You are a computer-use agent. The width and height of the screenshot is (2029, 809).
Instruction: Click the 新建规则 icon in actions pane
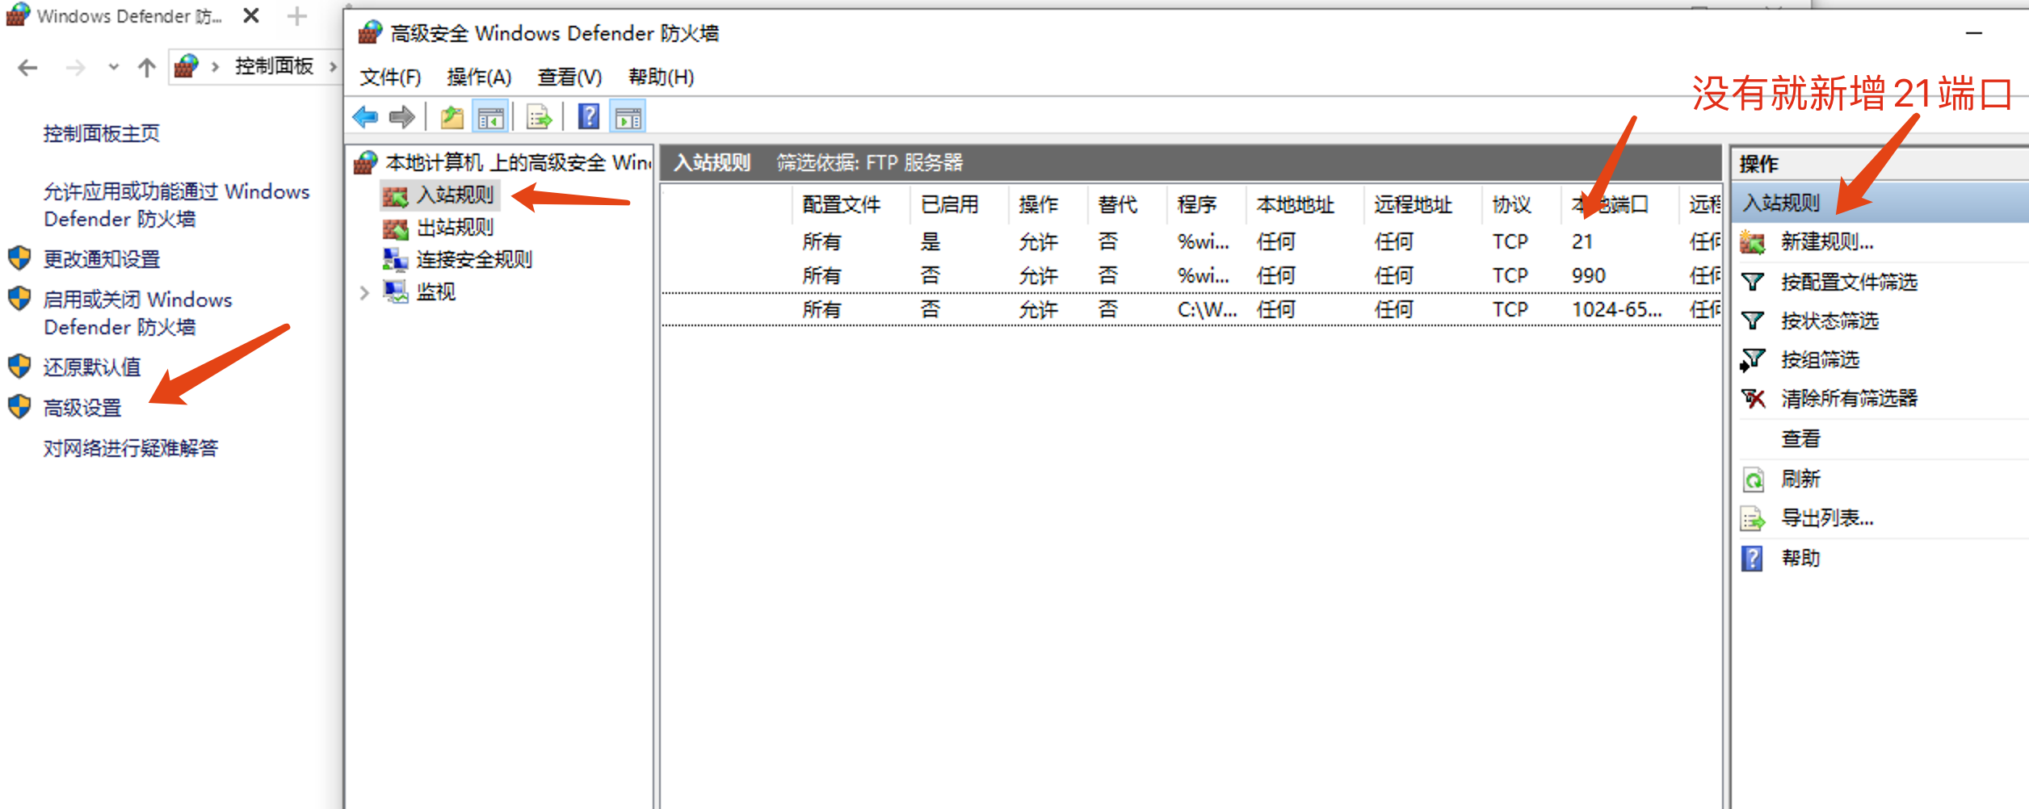point(1752,241)
